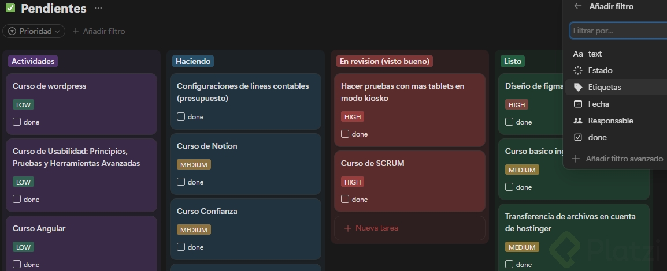667x271 pixels.
Task: Pick the Responsable filter option
Action: [610, 121]
